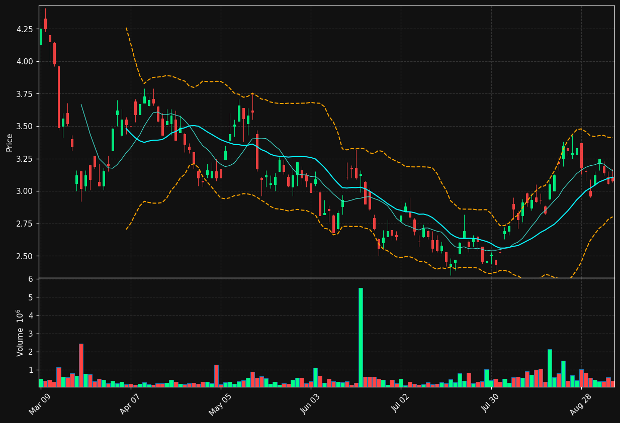The image size is (620, 423).
Task: Click the Jul 02 date label
Action: point(400,403)
